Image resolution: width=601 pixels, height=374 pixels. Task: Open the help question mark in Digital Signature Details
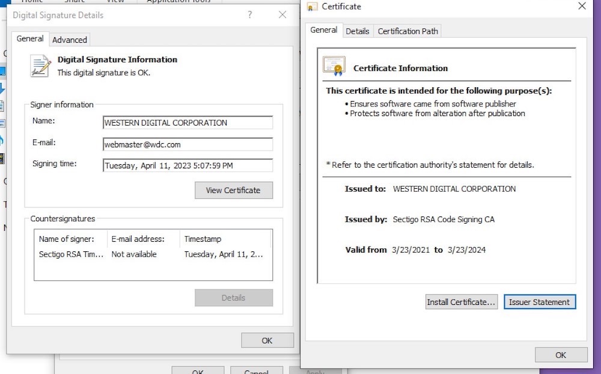(x=249, y=14)
